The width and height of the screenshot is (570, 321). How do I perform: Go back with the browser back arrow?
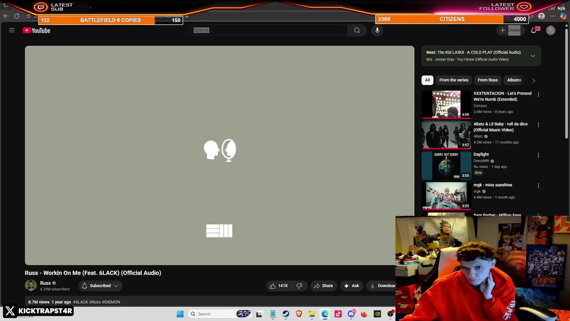[6, 16]
